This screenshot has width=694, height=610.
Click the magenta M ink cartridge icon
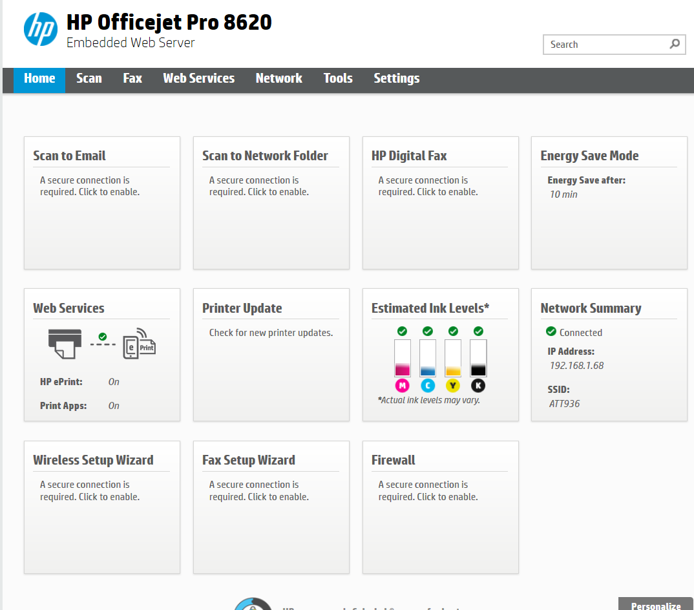pyautogui.click(x=402, y=386)
